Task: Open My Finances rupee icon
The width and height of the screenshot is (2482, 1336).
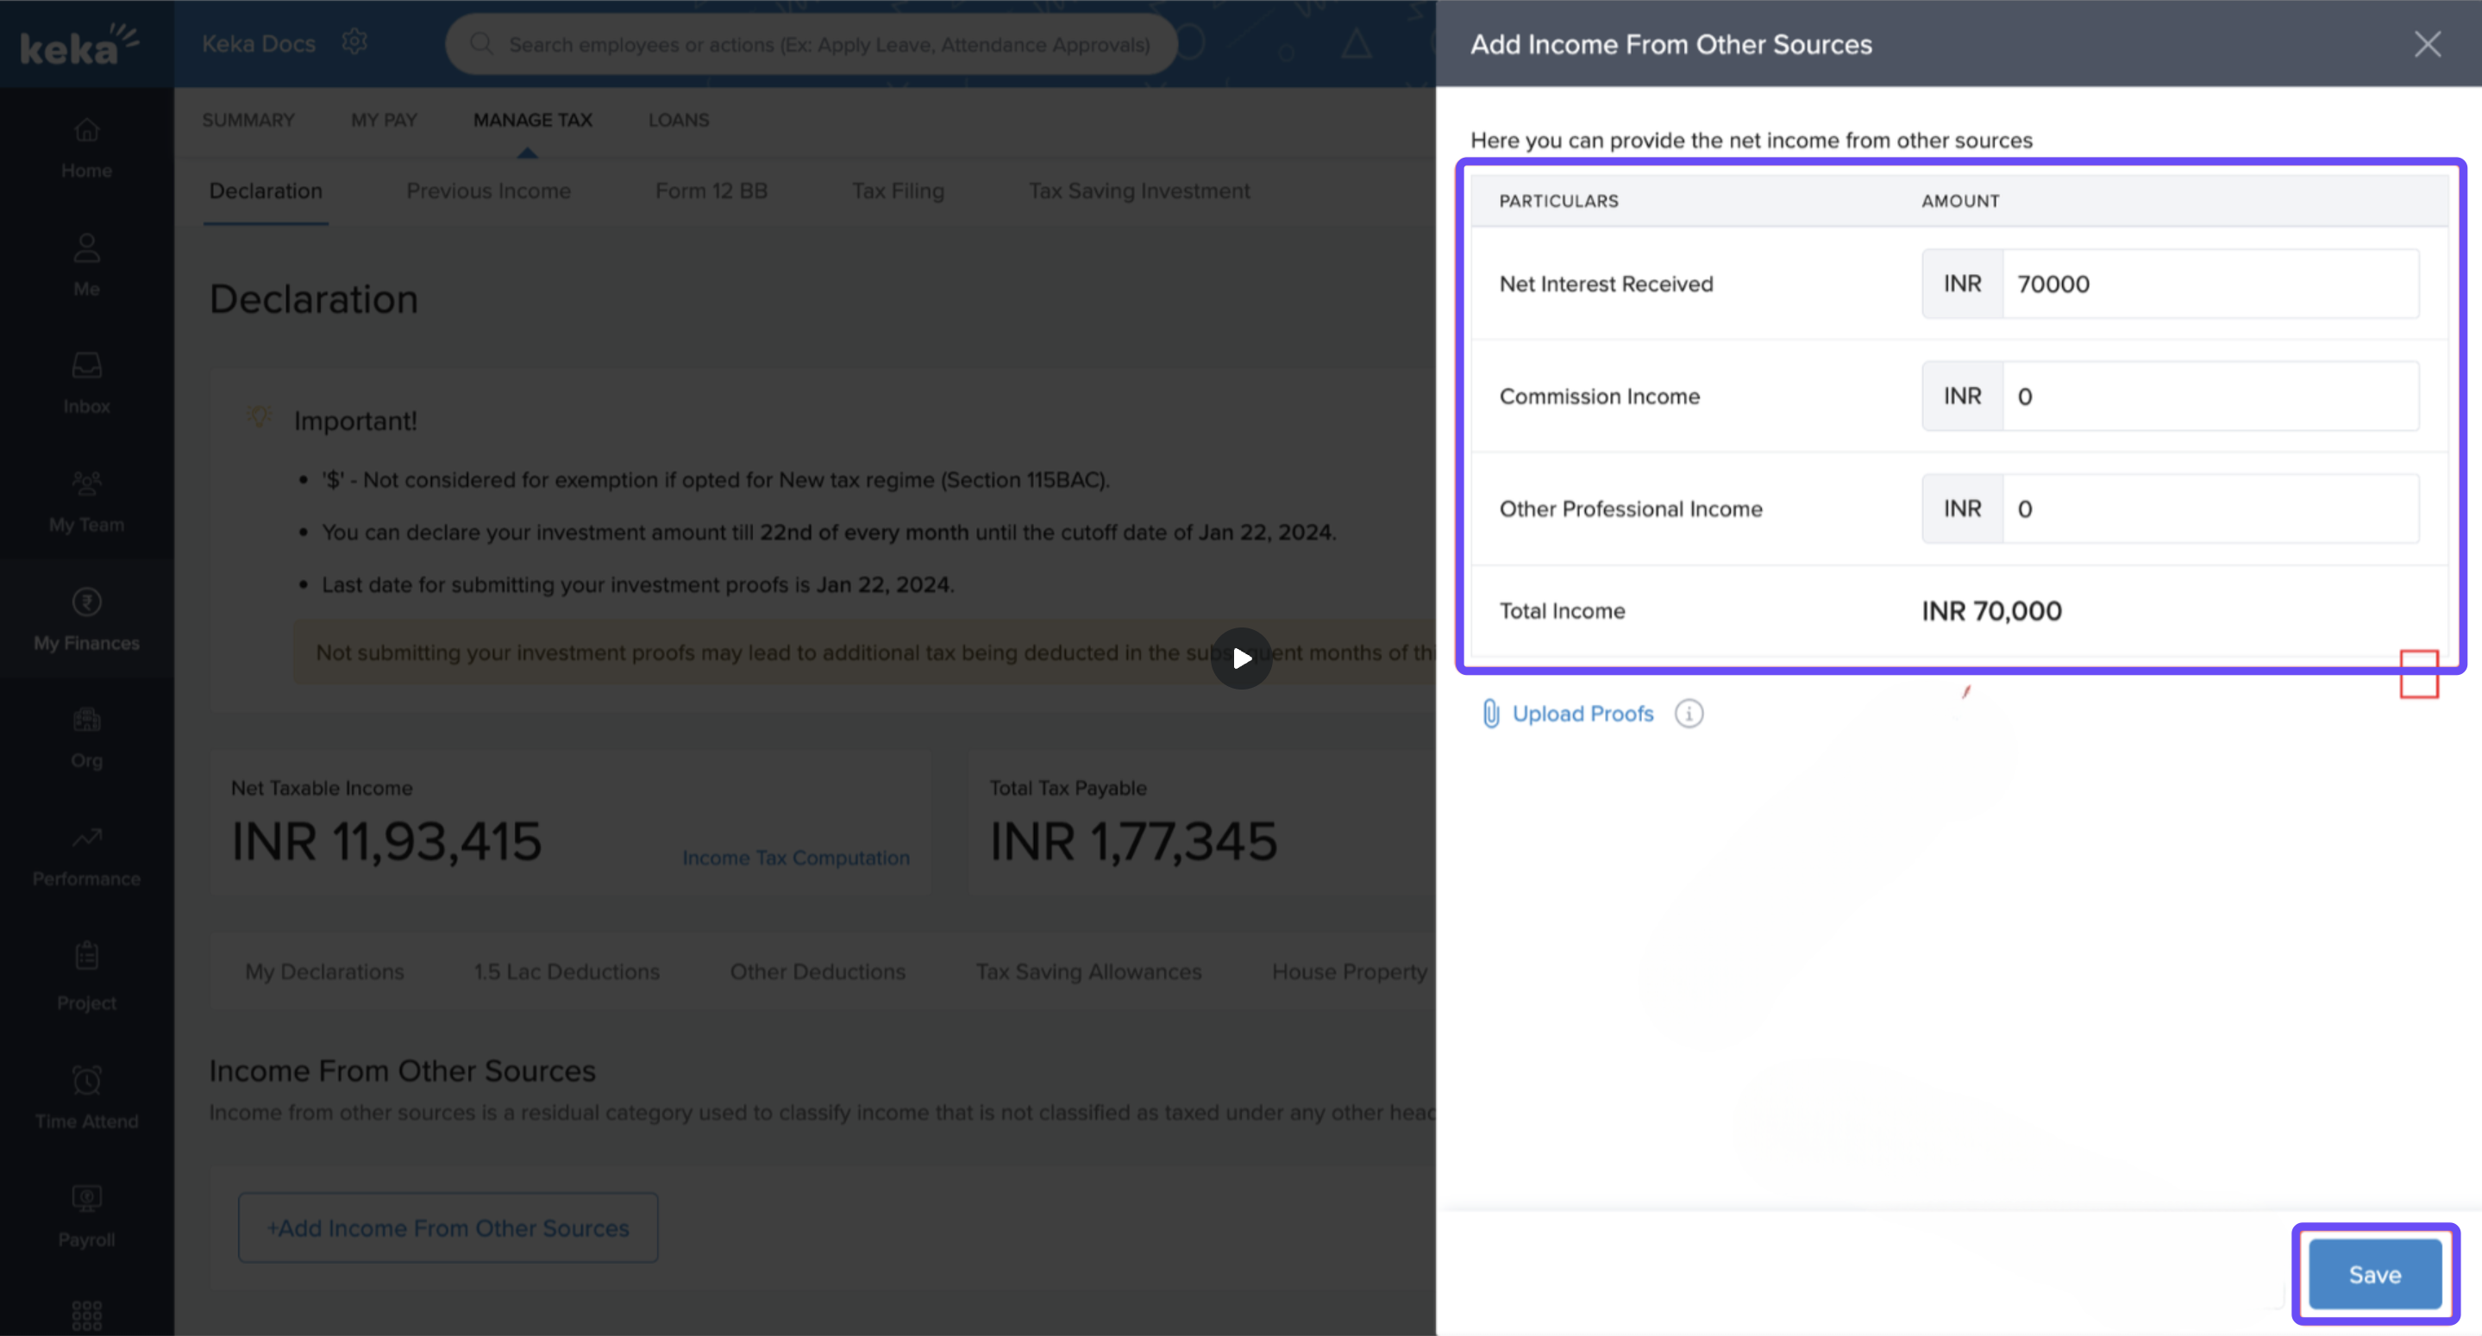Action: (x=87, y=602)
